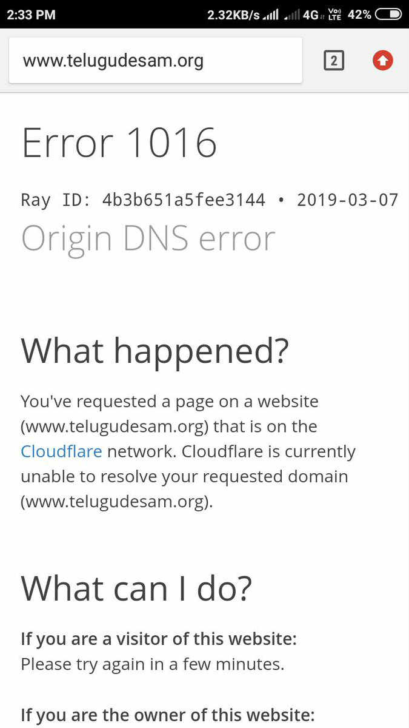The width and height of the screenshot is (409, 728).
Task: Tap the red update arrow icon
Action: (x=382, y=61)
